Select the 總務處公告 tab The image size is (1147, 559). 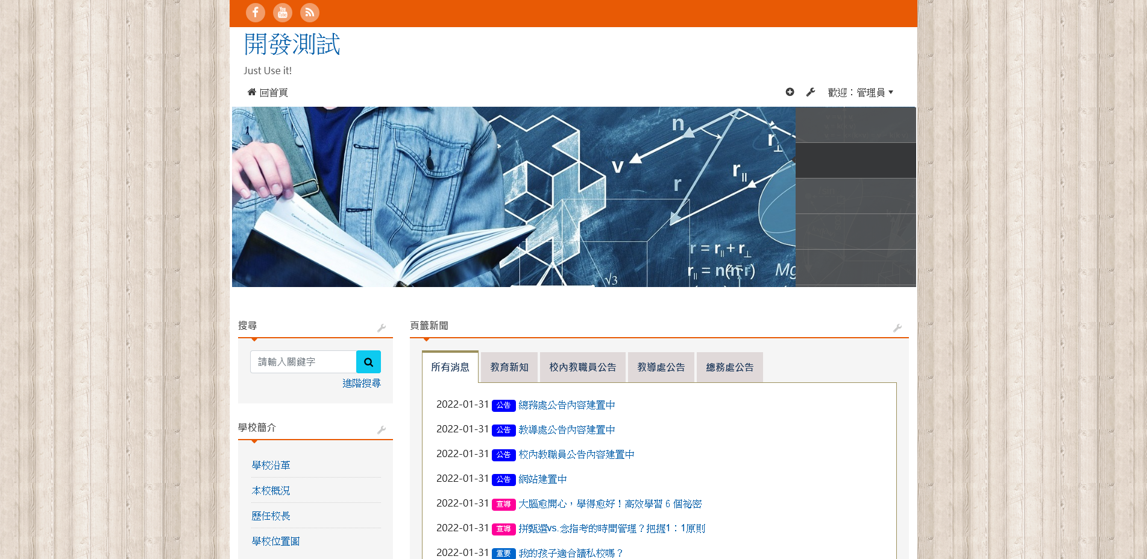click(x=729, y=367)
